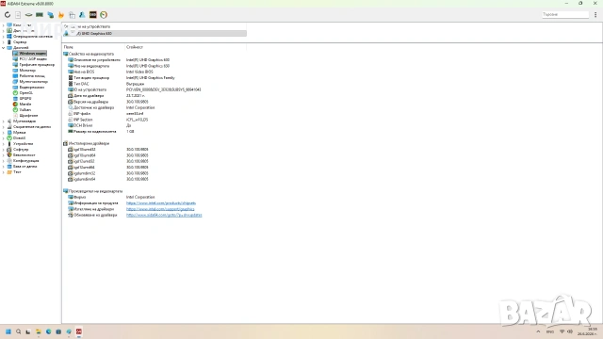Click the Поле column header

[68, 47]
